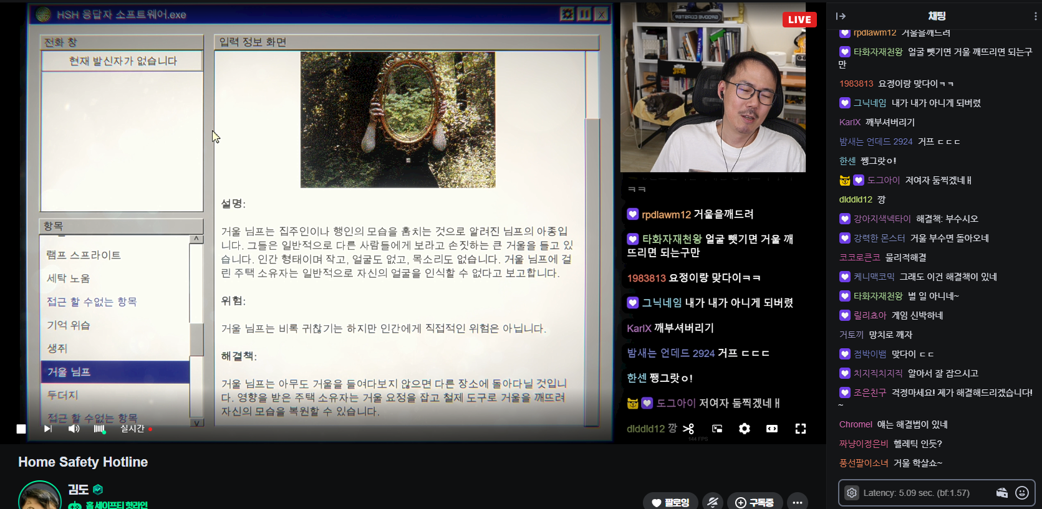This screenshot has height=509, width=1042.
Task: Click HSH 응답자 소프트웨어.exe title bar icon
Action: tap(43, 14)
